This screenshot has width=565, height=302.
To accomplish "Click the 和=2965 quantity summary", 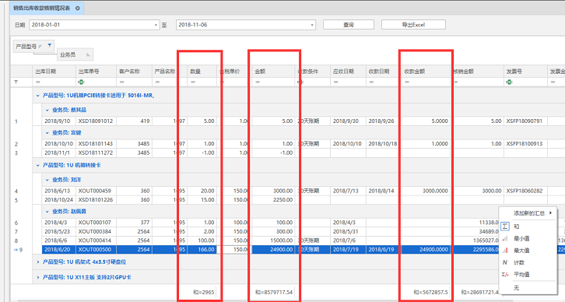I will point(204,292).
